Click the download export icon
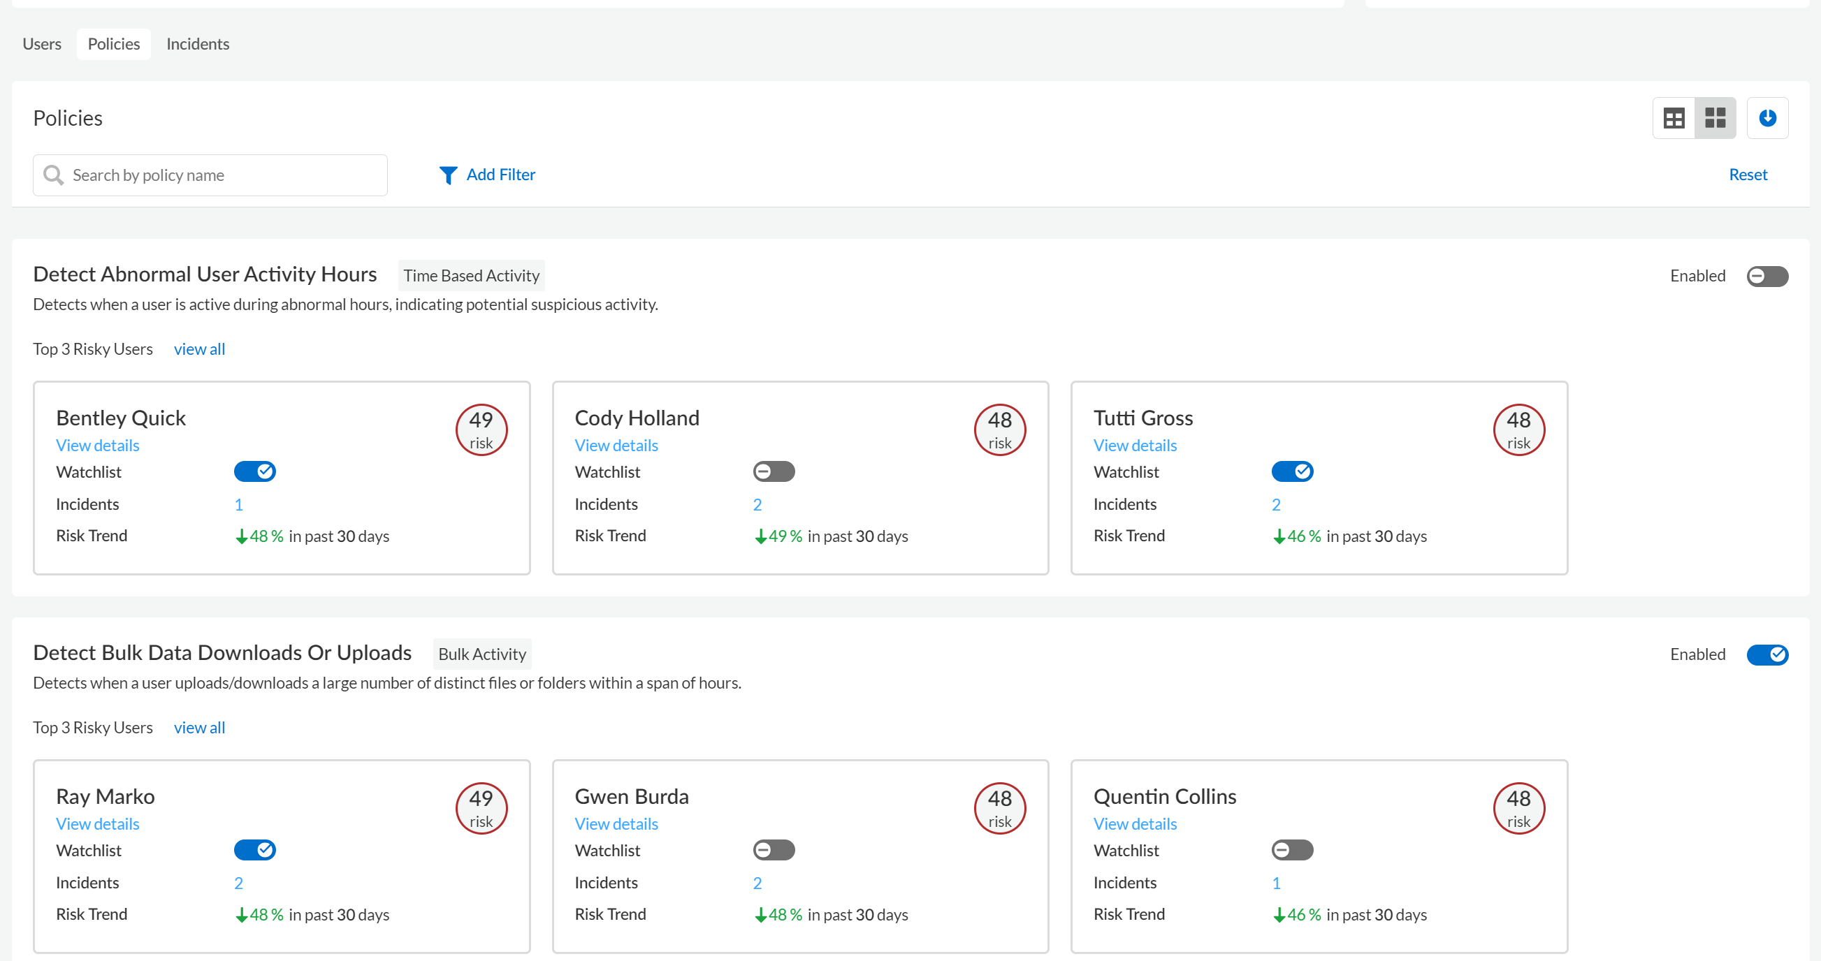The image size is (1821, 961). coord(1767,118)
